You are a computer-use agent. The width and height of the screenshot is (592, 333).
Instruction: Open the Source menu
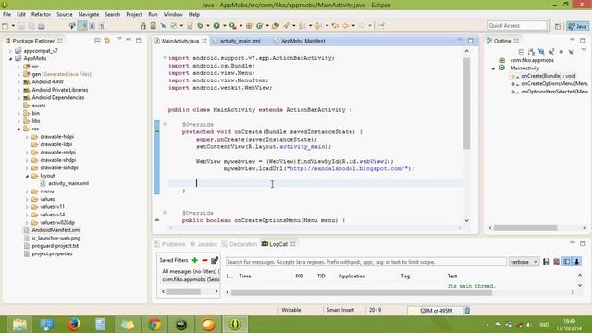coord(65,14)
